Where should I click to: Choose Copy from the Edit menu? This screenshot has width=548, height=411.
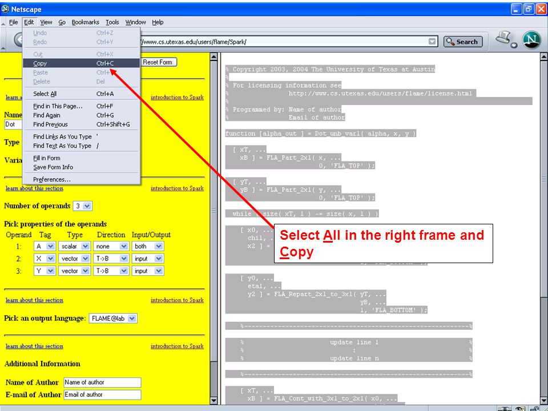pos(81,63)
